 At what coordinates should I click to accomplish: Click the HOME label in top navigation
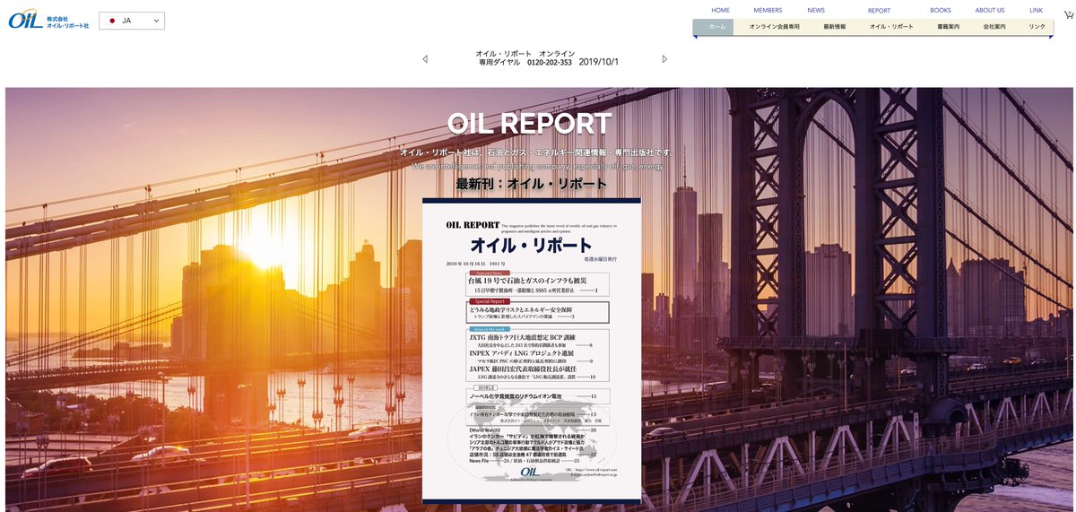(720, 10)
